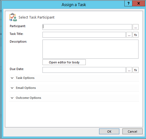The height and width of the screenshot is (139, 146).
Task: Open the Task Title ellipsis builder button
Action: pyautogui.click(x=129, y=35)
